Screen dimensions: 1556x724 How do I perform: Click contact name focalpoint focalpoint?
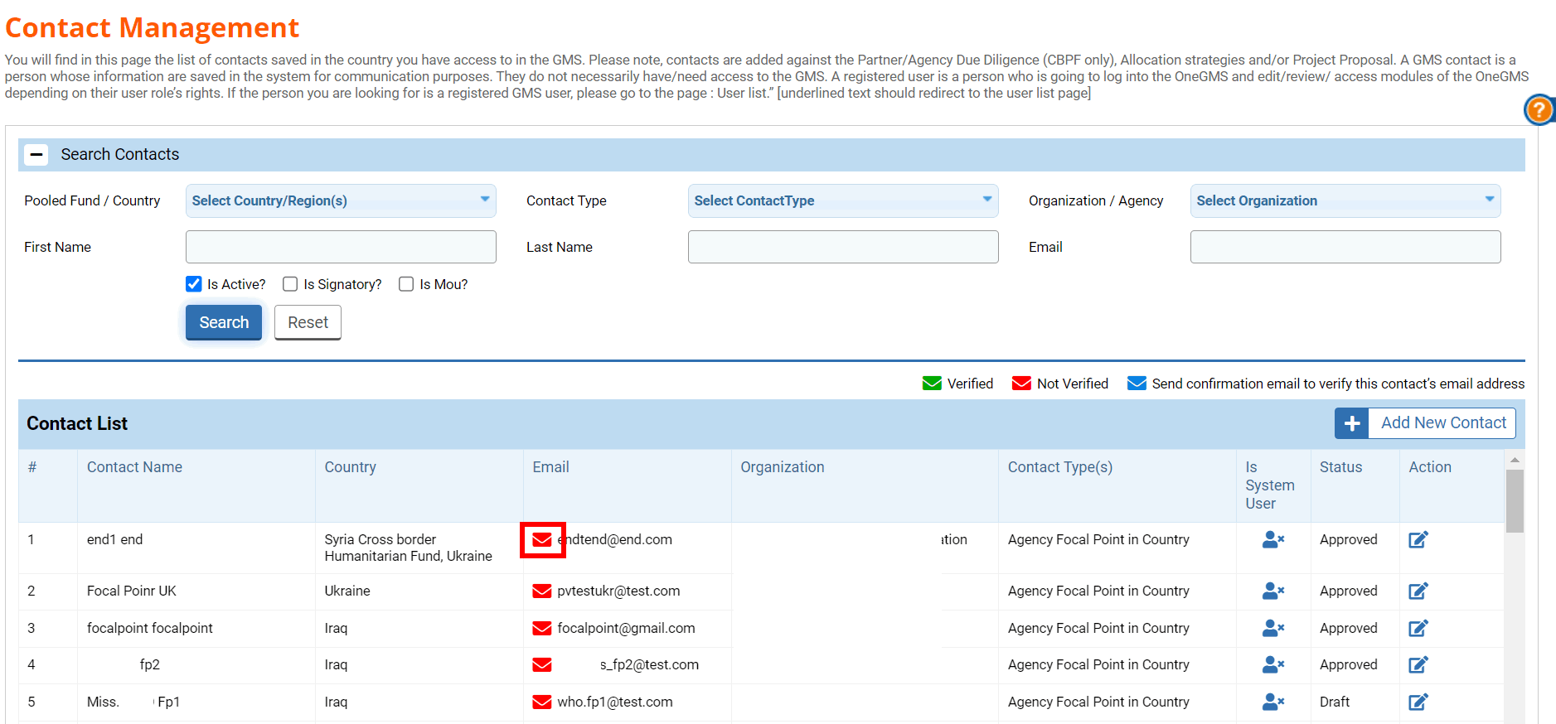point(150,628)
